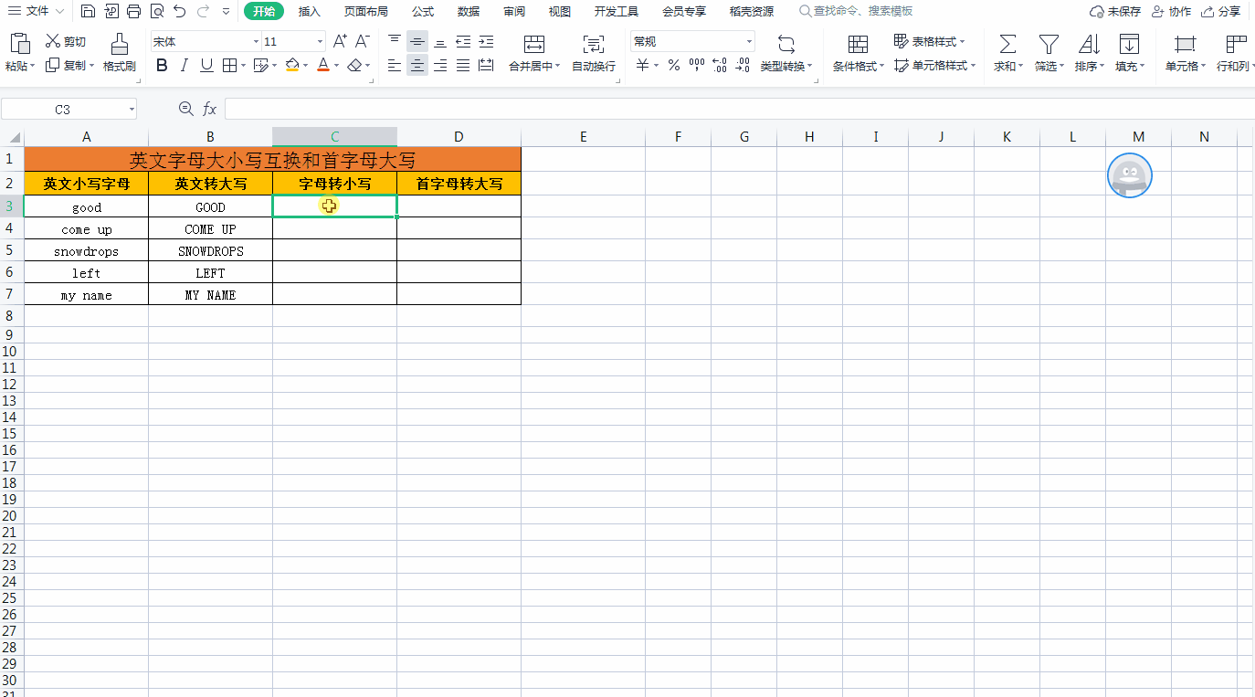Enable auto wrap text

(x=594, y=53)
